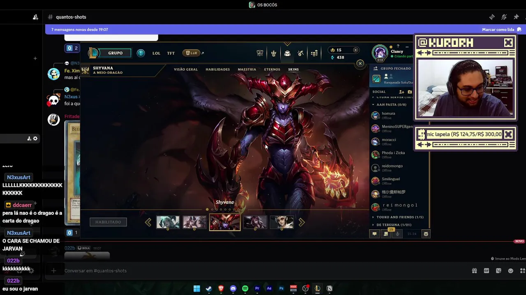Open the missions icon with the 15 badge

pyautogui.click(x=386, y=234)
